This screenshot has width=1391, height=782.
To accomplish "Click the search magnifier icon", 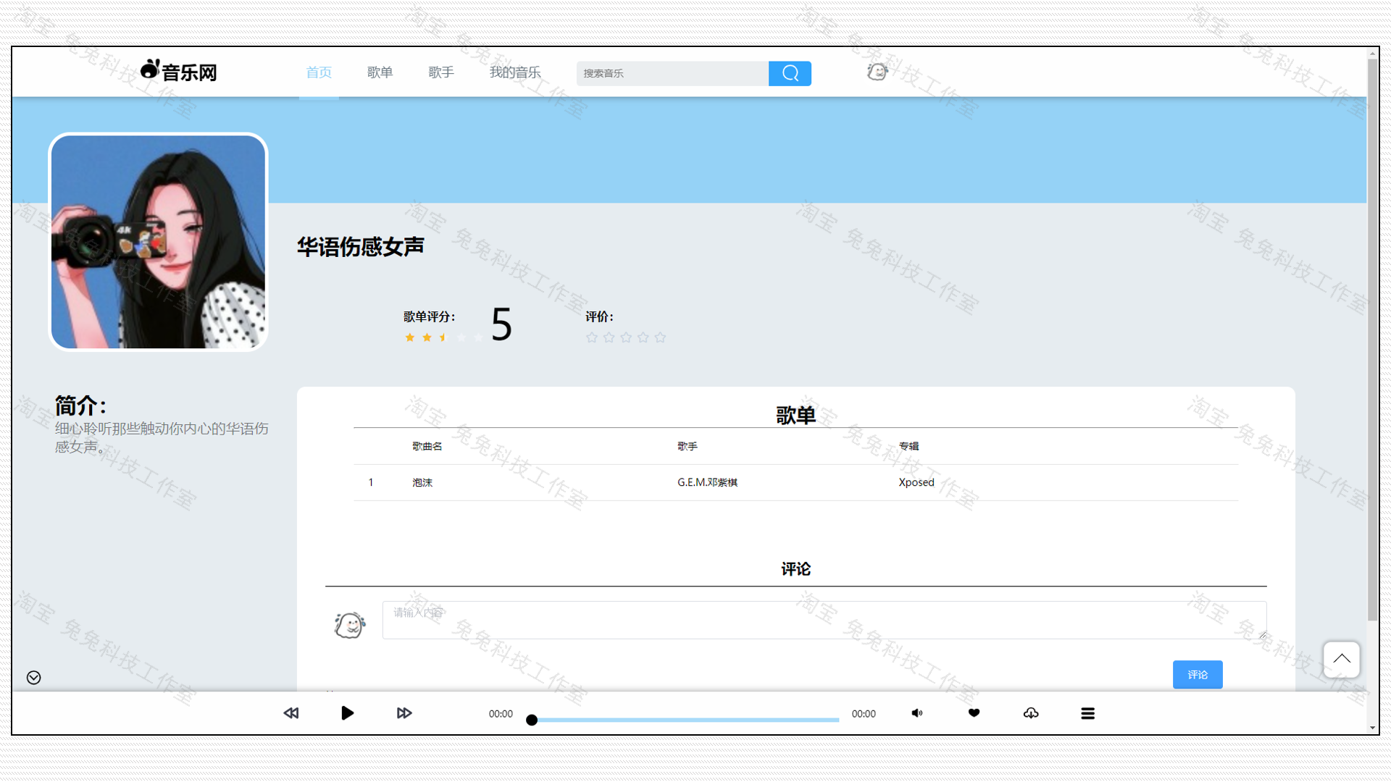I will pos(790,72).
